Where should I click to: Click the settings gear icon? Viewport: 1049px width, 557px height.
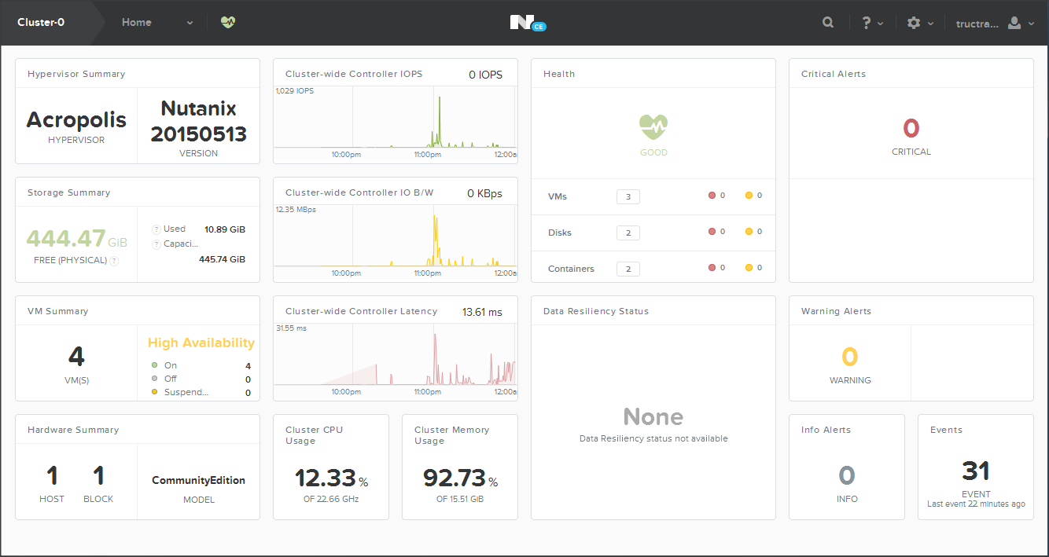pos(913,23)
